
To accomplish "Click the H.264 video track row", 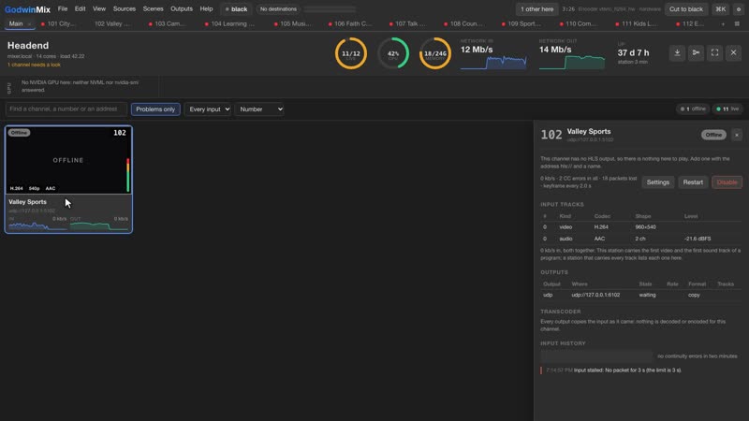I will [641, 227].
